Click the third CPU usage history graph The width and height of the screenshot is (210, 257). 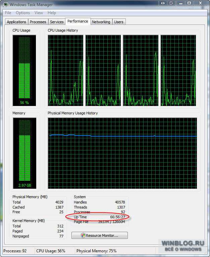pos(141,71)
